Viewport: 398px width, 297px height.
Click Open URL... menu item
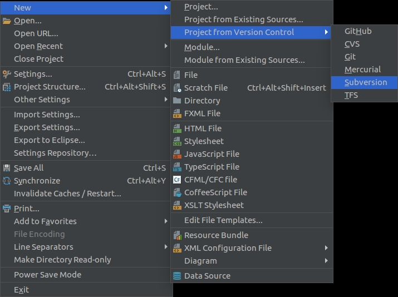click(x=85, y=33)
